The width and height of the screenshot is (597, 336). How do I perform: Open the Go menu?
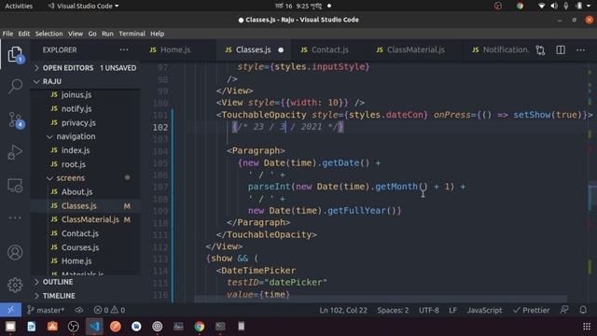92,34
